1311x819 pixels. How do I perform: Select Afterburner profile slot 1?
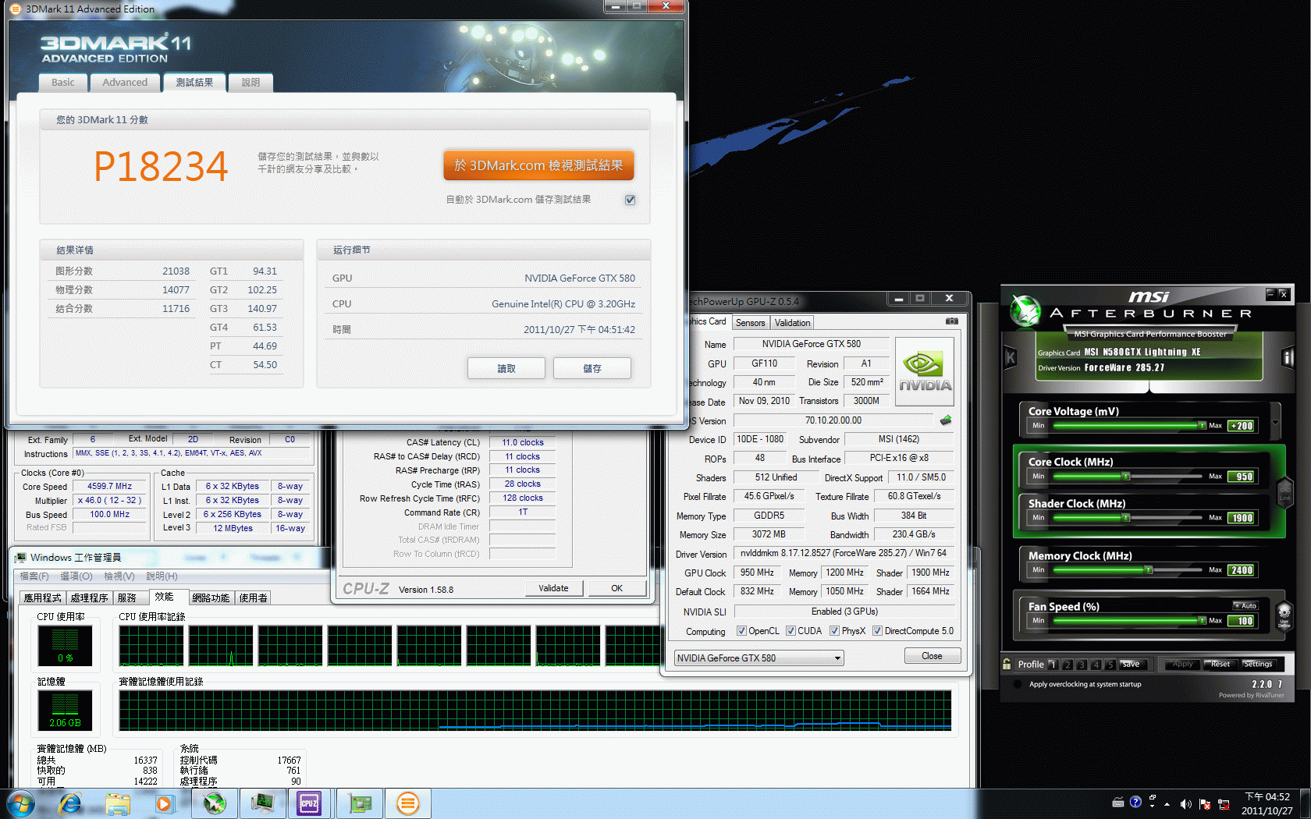click(1053, 665)
